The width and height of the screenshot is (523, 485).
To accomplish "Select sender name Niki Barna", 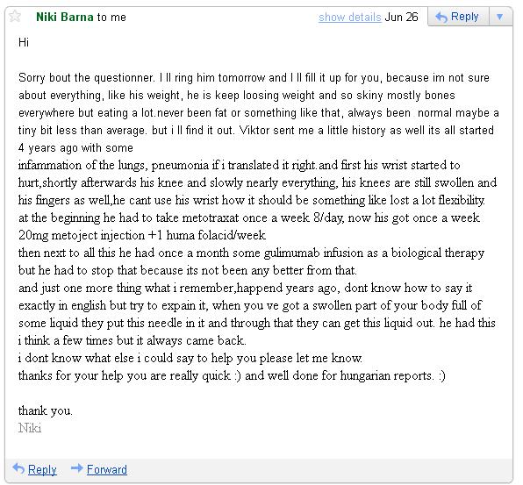I will (x=65, y=17).
